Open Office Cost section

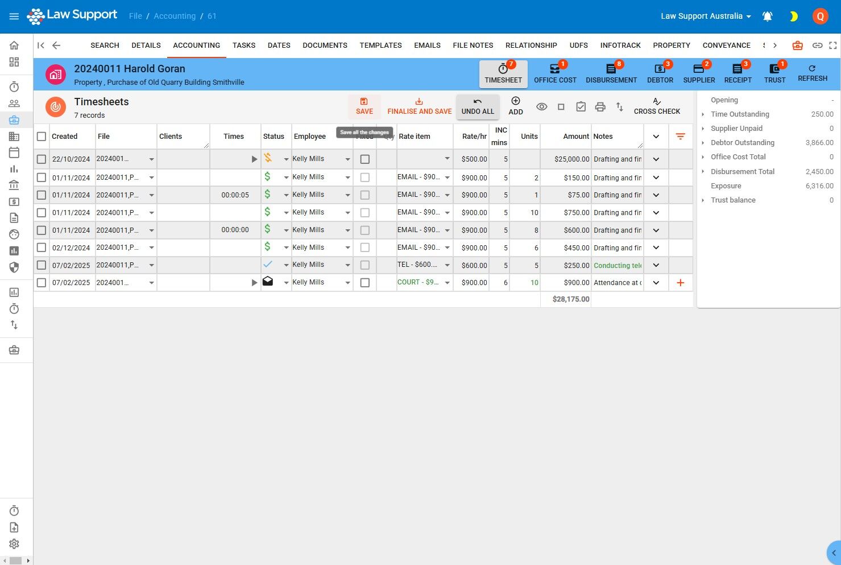tap(555, 74)
